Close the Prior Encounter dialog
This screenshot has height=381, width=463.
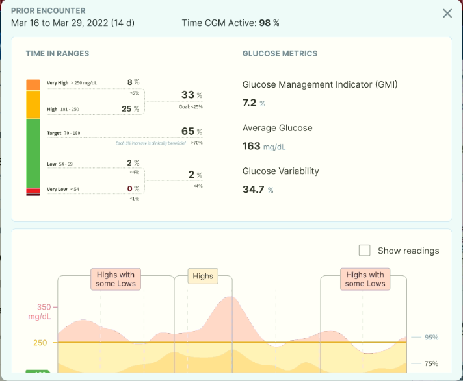coord(447,13)
